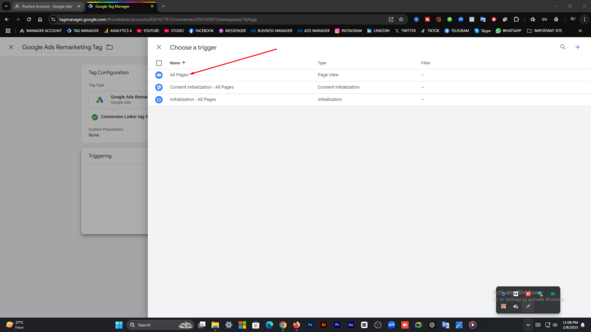The image size is (591, 332).
Task: Open Zoom from the taskbar
Action: tap(391, 325)
